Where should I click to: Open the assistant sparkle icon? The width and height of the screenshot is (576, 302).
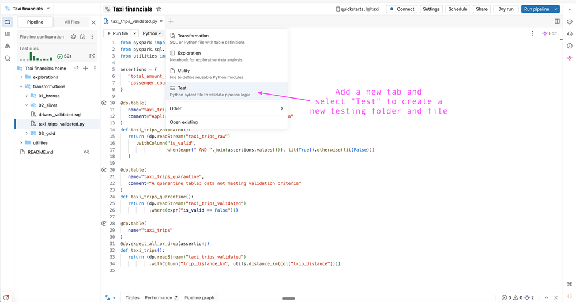[x=570, y=58]
